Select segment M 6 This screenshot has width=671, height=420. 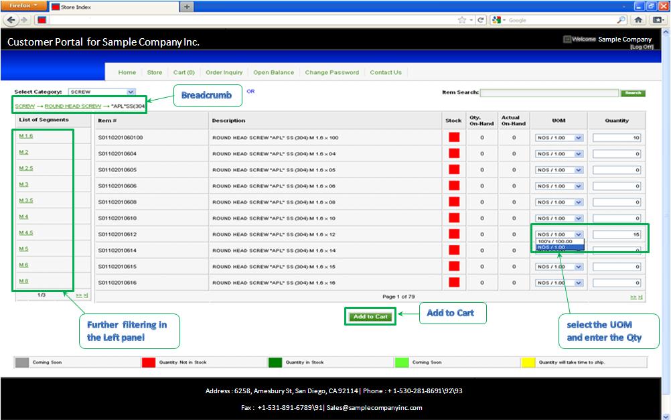click(x=23, y=265)
